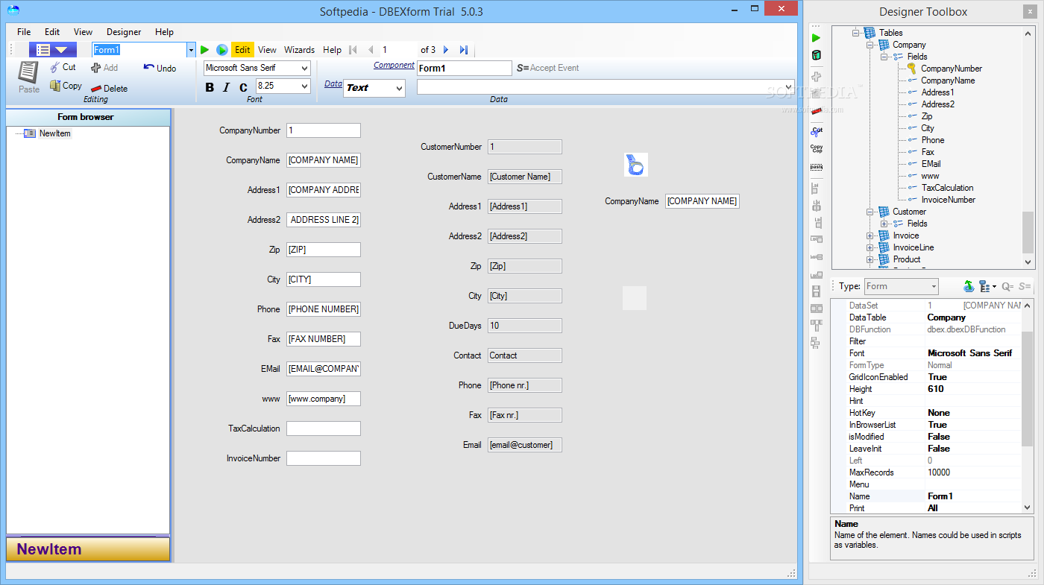Click Delete in the Editing group

tap(109, 88)
